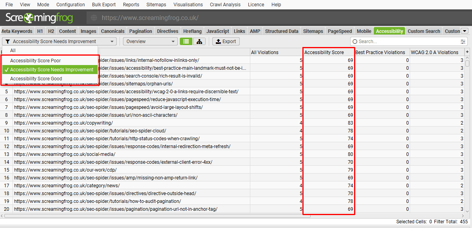Switch to the H2 tab
This screenshot has height=228, width=472.
point(51,31)
